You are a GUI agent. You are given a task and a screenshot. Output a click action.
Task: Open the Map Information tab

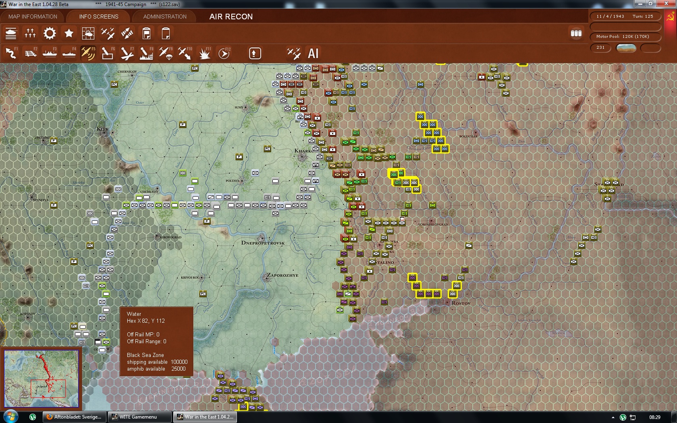tap(33, 17)
